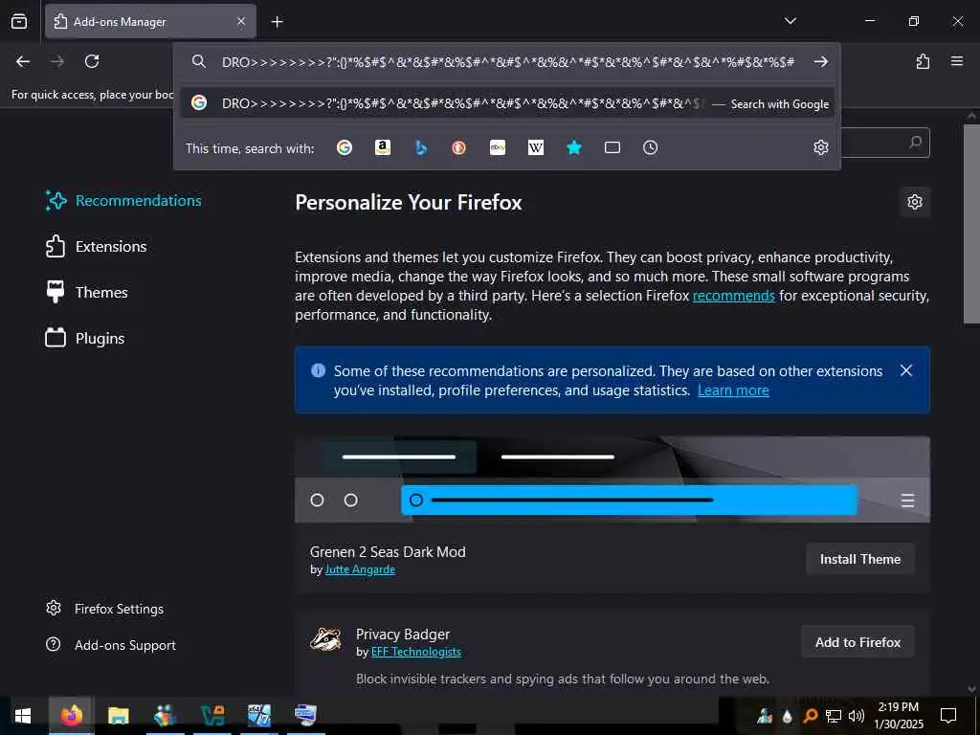Open search settings gear in urlbar dropdown

pos(820,147)
